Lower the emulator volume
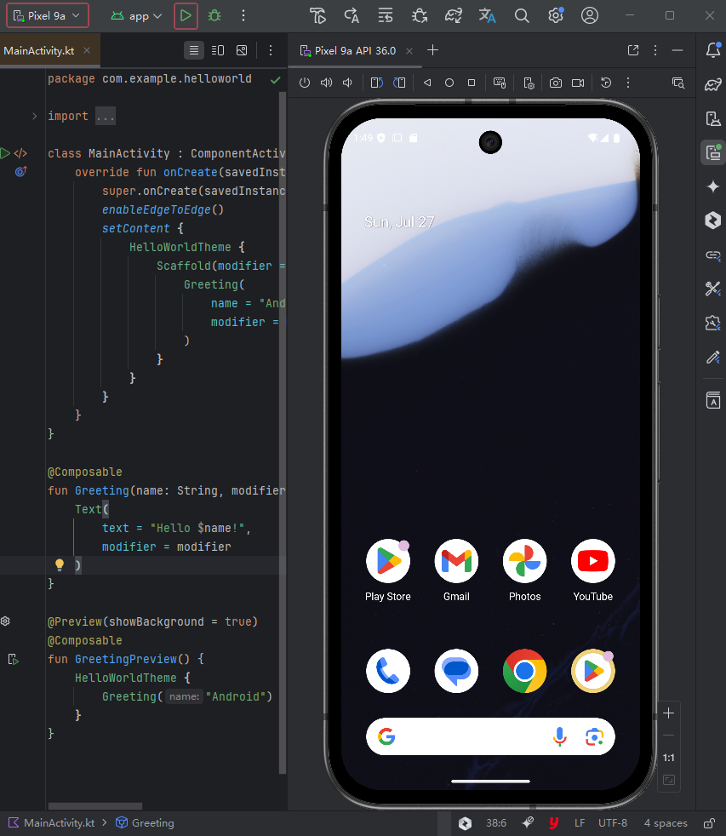This screenshot has width=726, height=836. point(347,83)
